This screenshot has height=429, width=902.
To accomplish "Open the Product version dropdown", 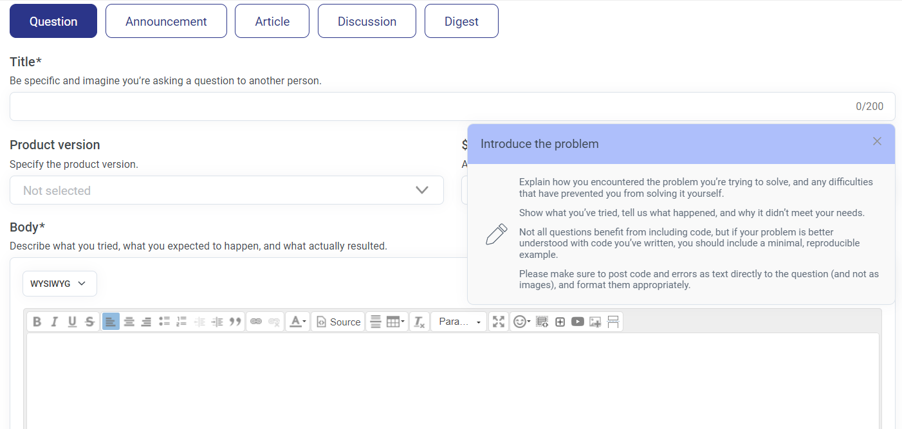I will coord(226,190).
